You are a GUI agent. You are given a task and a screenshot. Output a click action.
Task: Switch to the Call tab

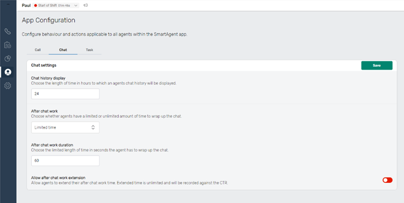[x=38, y=50]
